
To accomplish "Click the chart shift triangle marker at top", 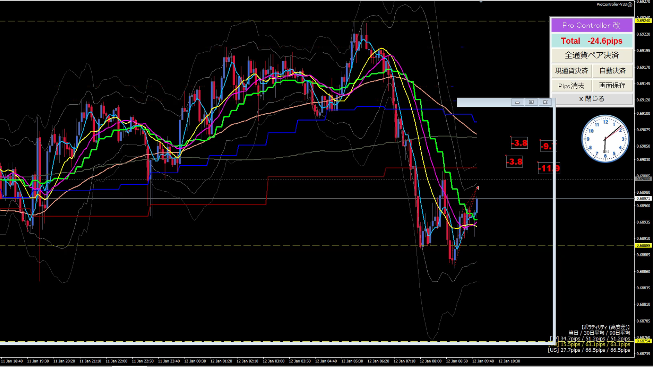I will pyautogui.click(x=481, y=2).
